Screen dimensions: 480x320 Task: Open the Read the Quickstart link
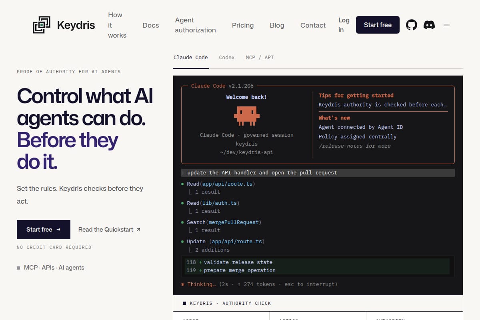click(x=109, y=230)
